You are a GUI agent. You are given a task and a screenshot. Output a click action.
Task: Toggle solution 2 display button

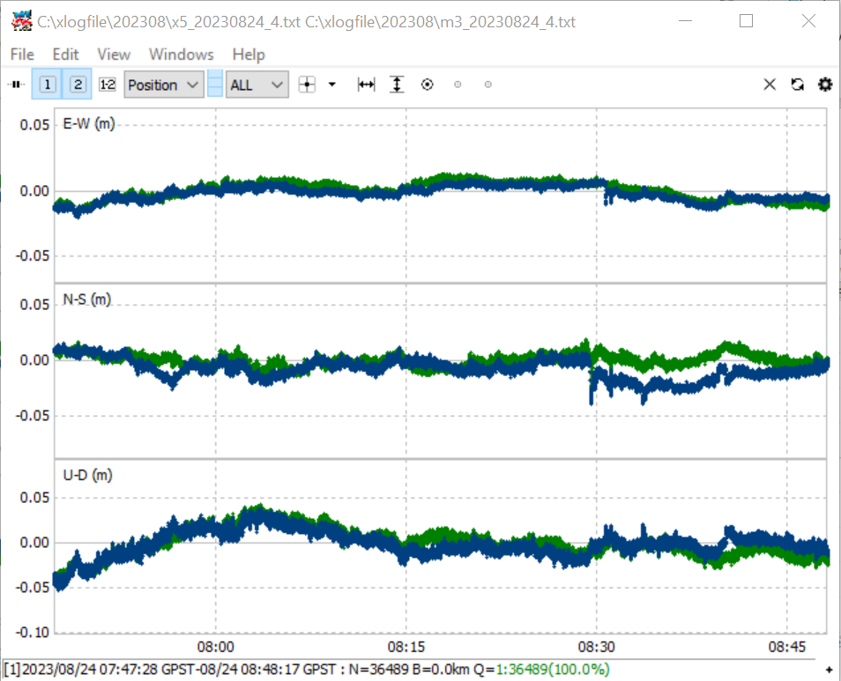pyautogui.click(x=78, y=85)
